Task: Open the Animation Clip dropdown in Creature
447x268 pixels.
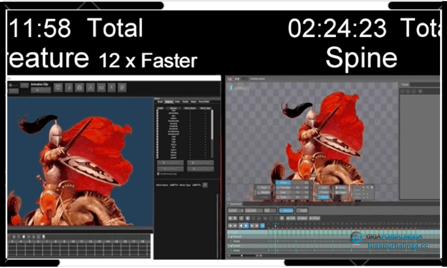Action: pyautogui.click(x=41, y=90)
